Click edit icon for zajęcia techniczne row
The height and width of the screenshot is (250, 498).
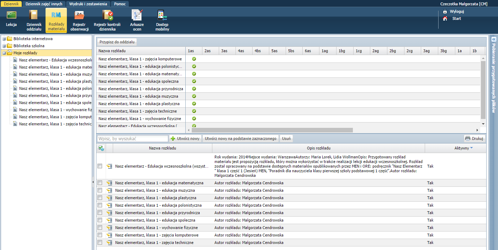coord(110,243)
